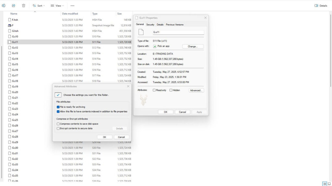Select the G.s25 file icon
The height and width of the screenshot is (186, 332).
tap(9, 120)
